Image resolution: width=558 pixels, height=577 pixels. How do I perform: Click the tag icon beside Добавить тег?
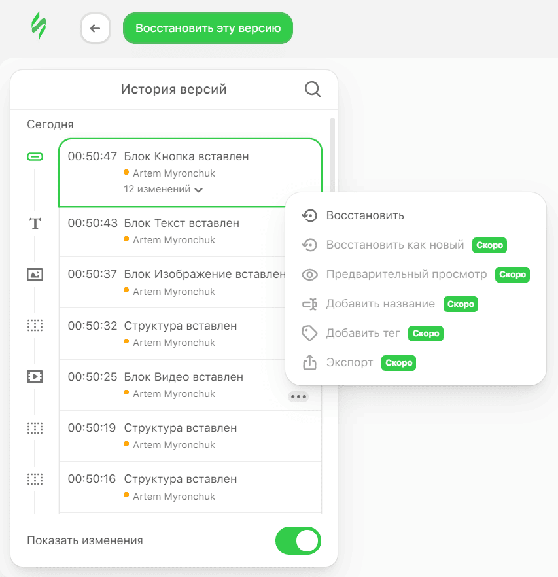pyautogui.click(x=309, y=333)
